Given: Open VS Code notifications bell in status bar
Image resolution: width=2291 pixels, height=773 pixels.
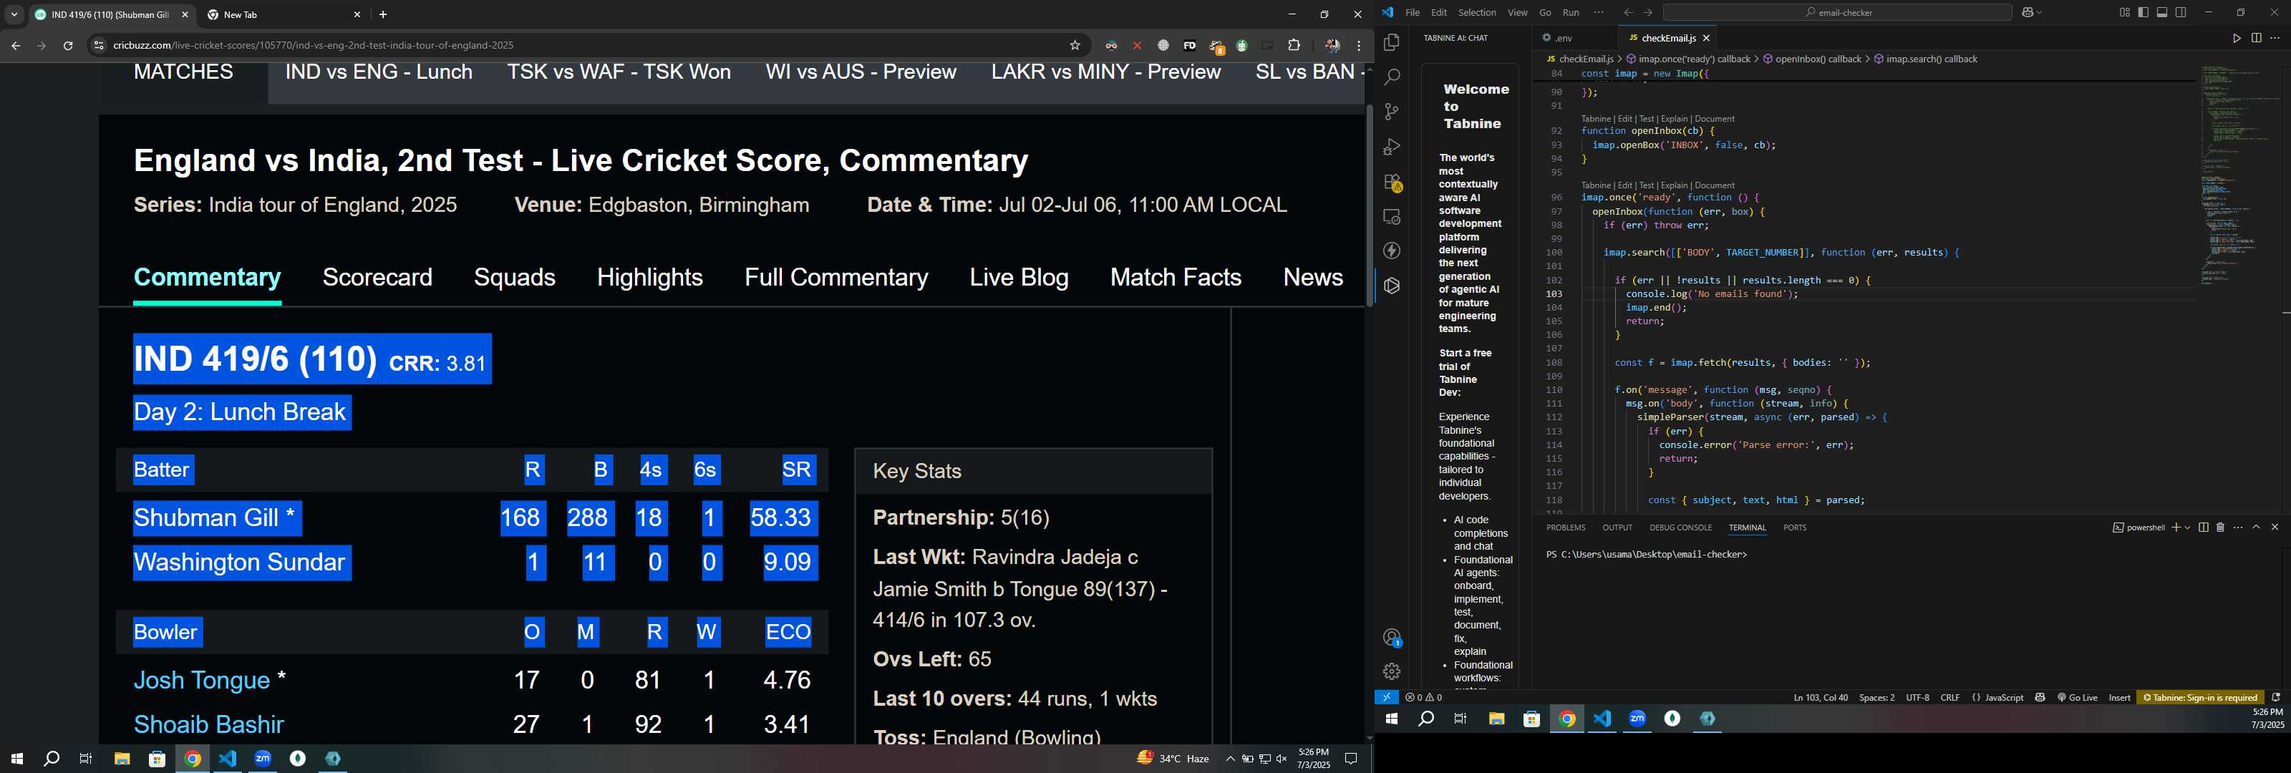Looking at the screenshot, I should [2276, 697].
